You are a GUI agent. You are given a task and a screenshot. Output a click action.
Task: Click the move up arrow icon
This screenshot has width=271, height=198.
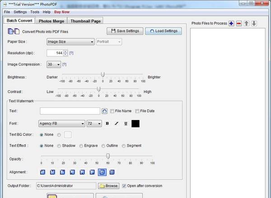(x=247, y=23)
